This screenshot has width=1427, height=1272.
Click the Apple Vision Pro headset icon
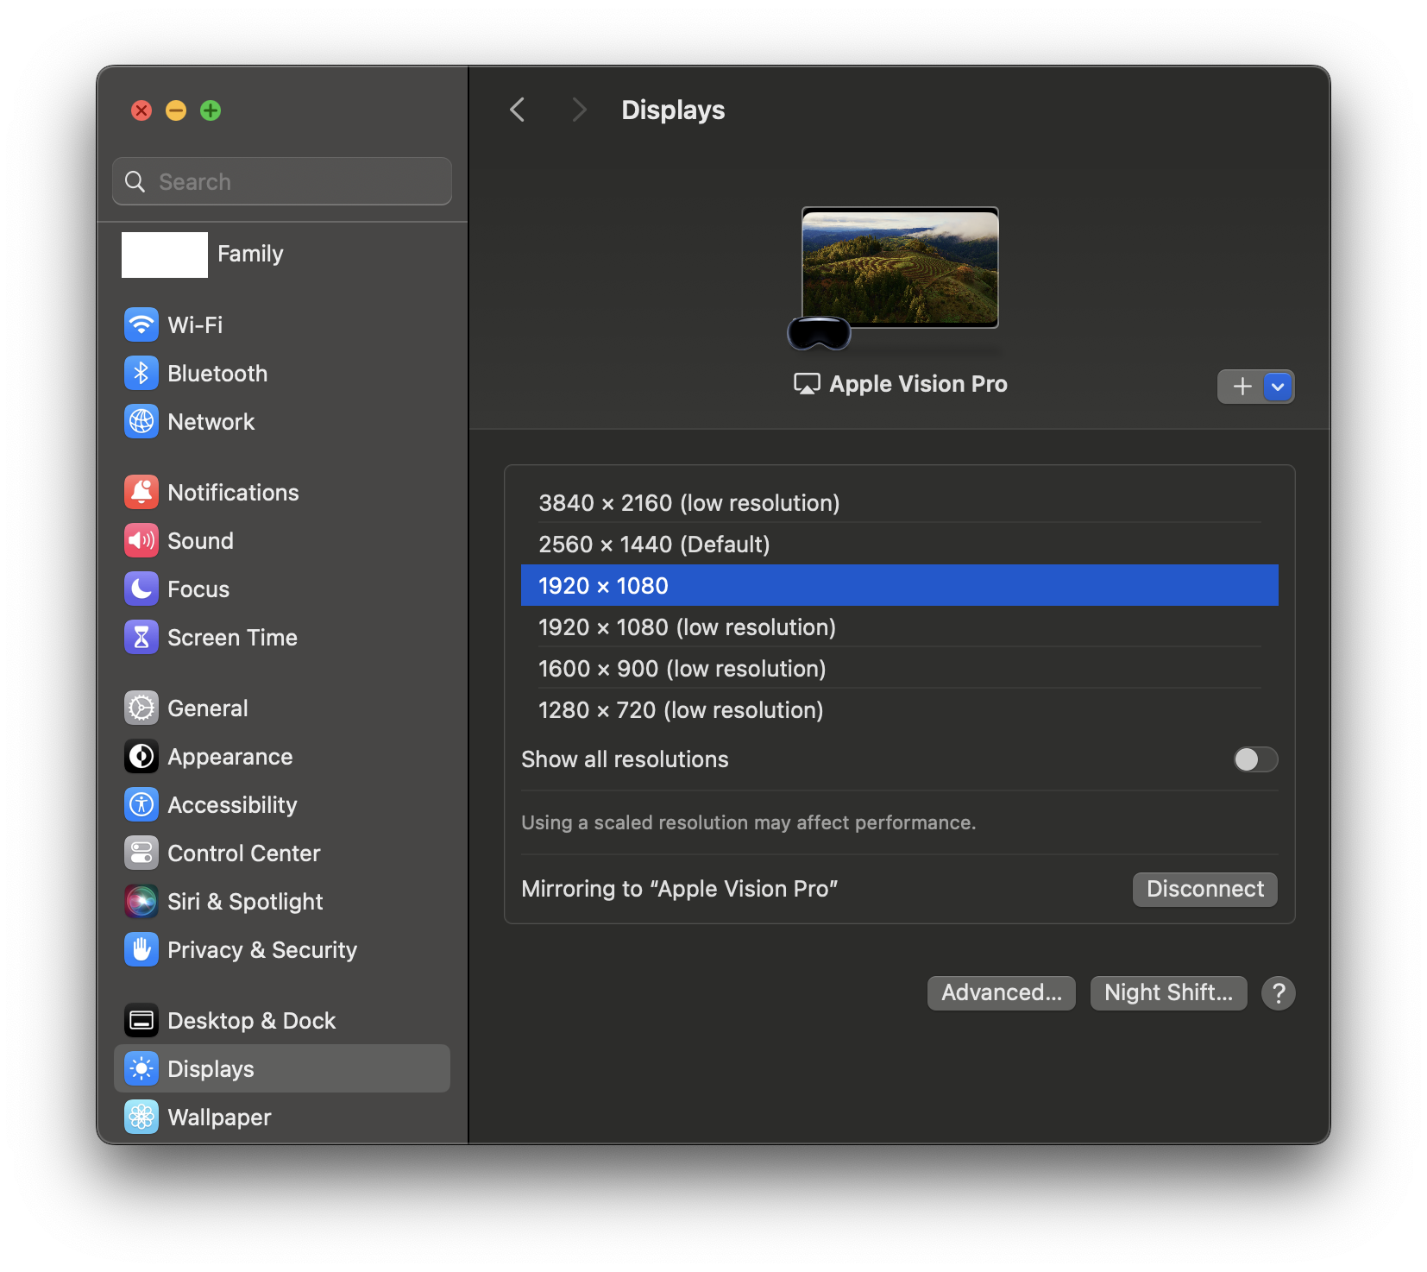(x=820, y=333)
